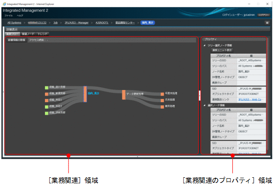Click the splitter handle beside properties panel
The image size is (276, 188).
[200, 96]
